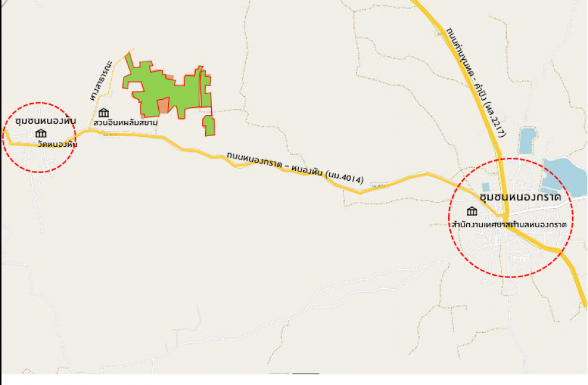Click the large blue reservoir at right edge
The height and width of the screenshot is (385, 588).
(x=564, y=177)
